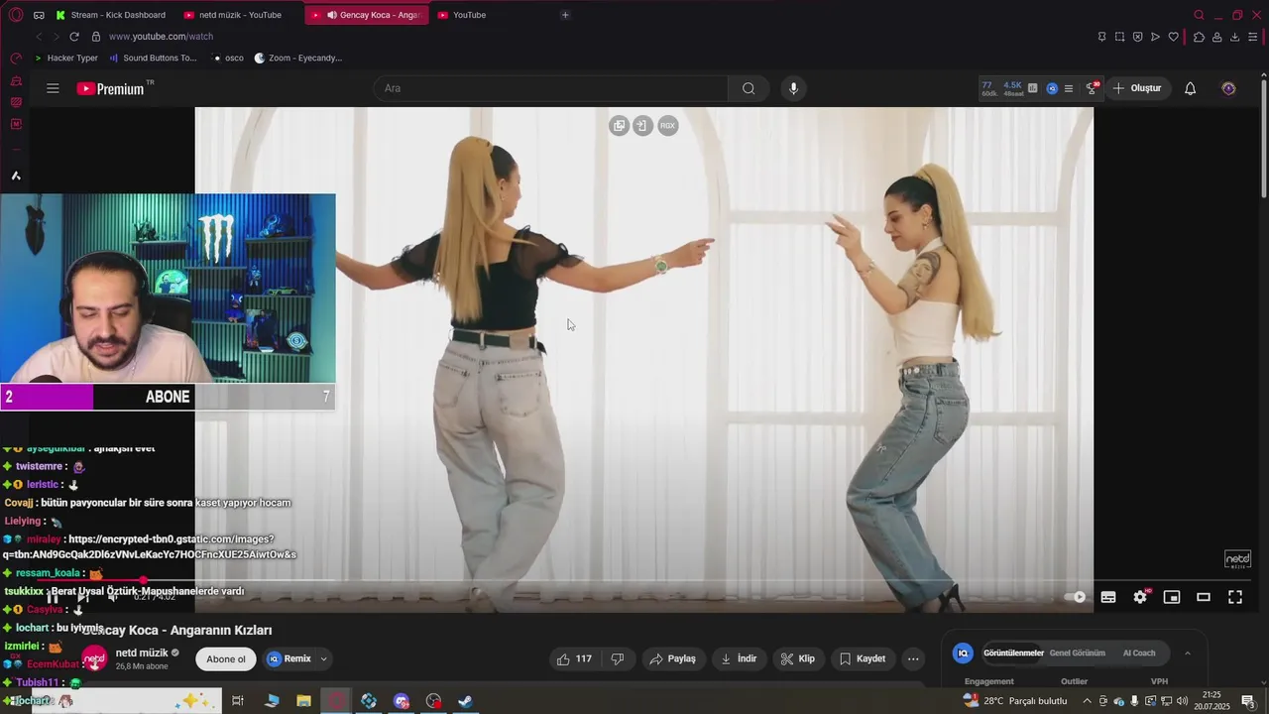Open vidIQ stats bar chart icon

coord(1033,88)
